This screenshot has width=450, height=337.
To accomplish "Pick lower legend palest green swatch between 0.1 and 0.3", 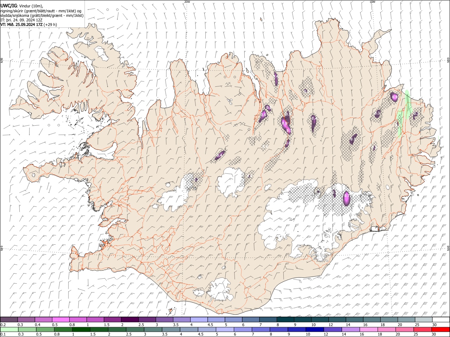I will click(9, 329).
